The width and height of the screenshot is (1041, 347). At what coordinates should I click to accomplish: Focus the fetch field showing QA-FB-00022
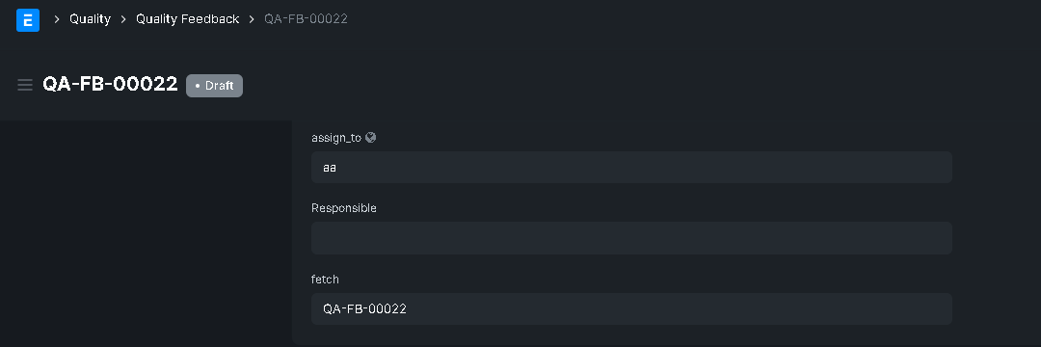point(631,309)
